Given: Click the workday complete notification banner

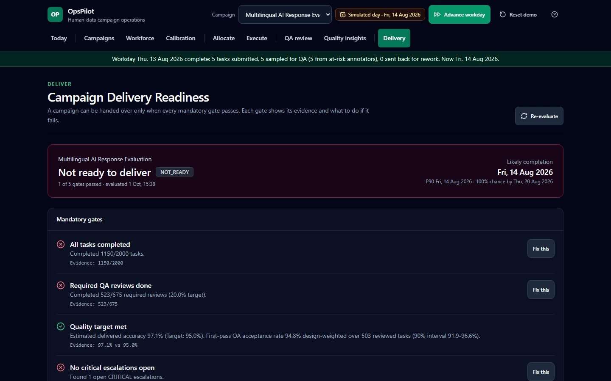Looking at the screenshot, I should [305, 59].
